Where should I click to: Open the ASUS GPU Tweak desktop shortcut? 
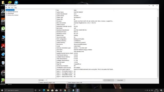(x=3, y=73)
